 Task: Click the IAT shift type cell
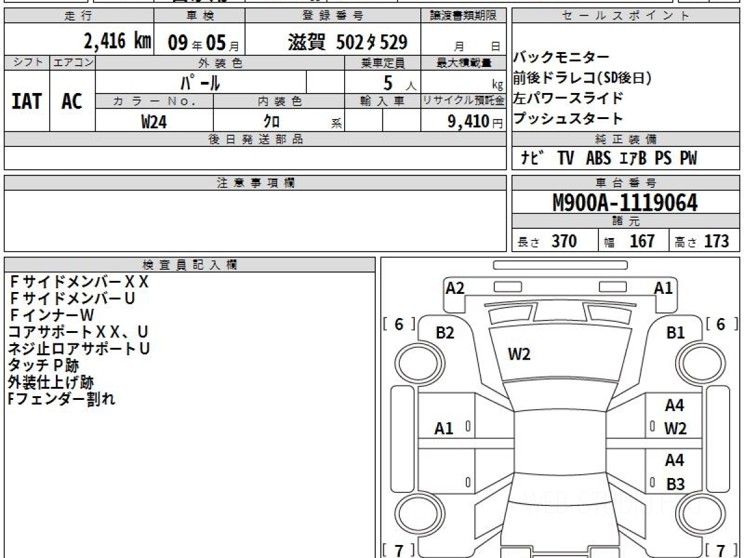click(27, 102)
